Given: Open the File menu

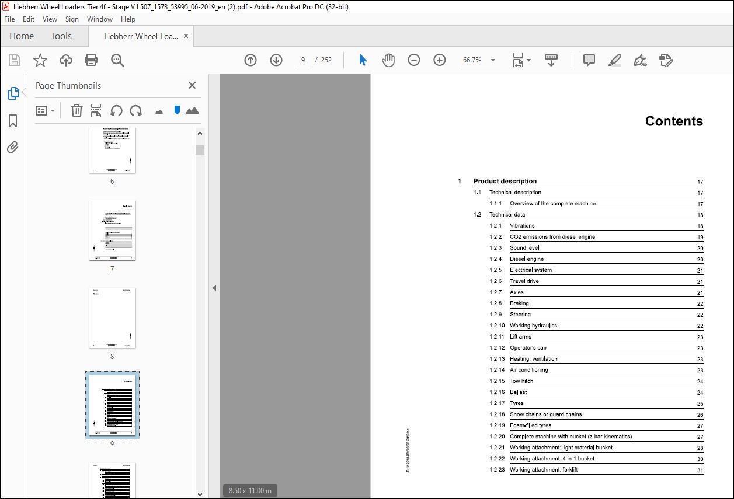Looking at the screenshot, I should tap(9, 19).
